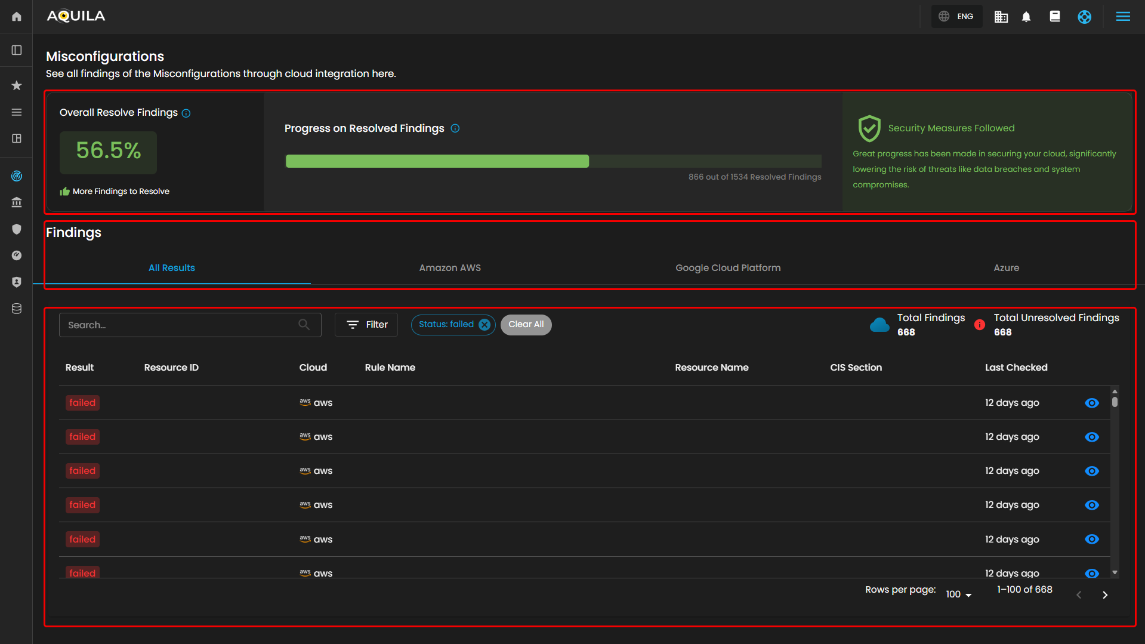Click the bank building sidebar icon
Viewport: 1145px width, 644px height.
pyautogui.click(x=17, y=202)
